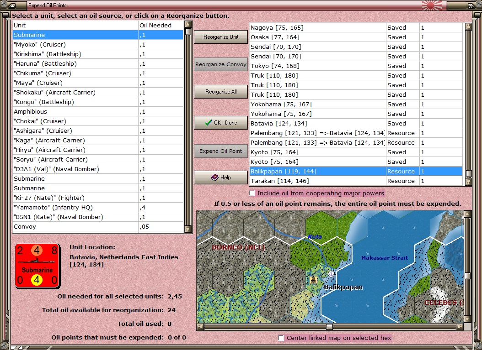Confirm with OK - Done button

221,123
